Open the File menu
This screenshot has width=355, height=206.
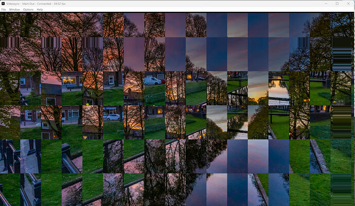click(4, 10)
